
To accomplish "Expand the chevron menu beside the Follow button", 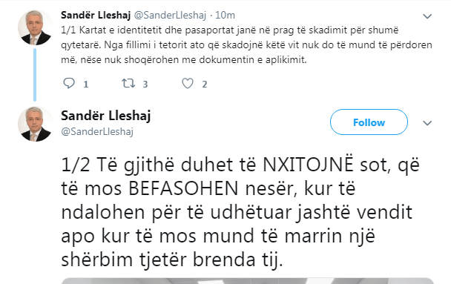I will (x=427, y=123).
